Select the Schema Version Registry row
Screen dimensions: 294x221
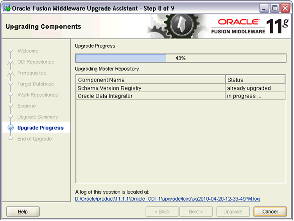(181, 88)
